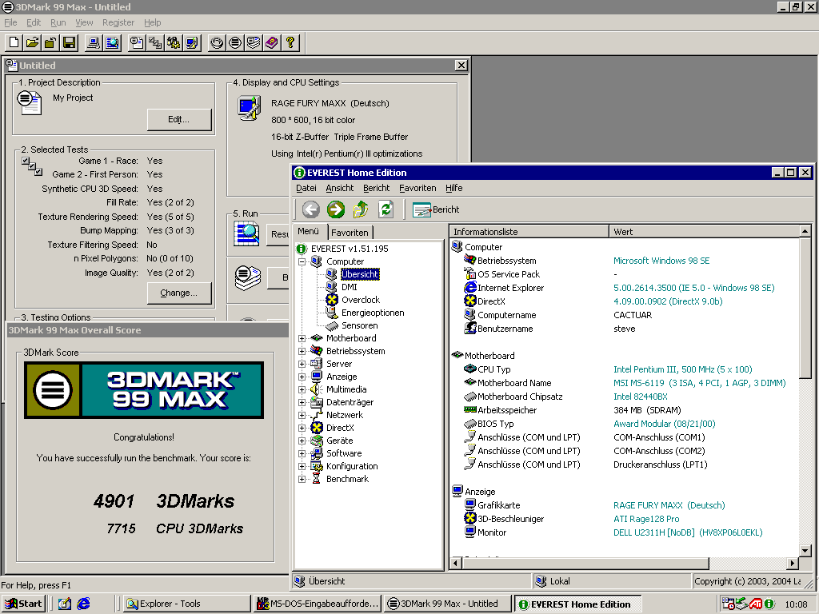
Task: Expand the Motherboard tree node
Action: 302,338
